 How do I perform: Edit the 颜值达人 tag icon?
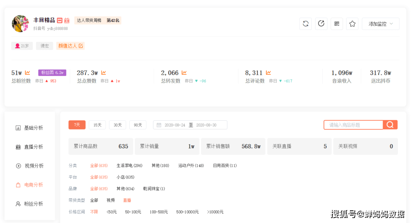click(x=81, y=46)
